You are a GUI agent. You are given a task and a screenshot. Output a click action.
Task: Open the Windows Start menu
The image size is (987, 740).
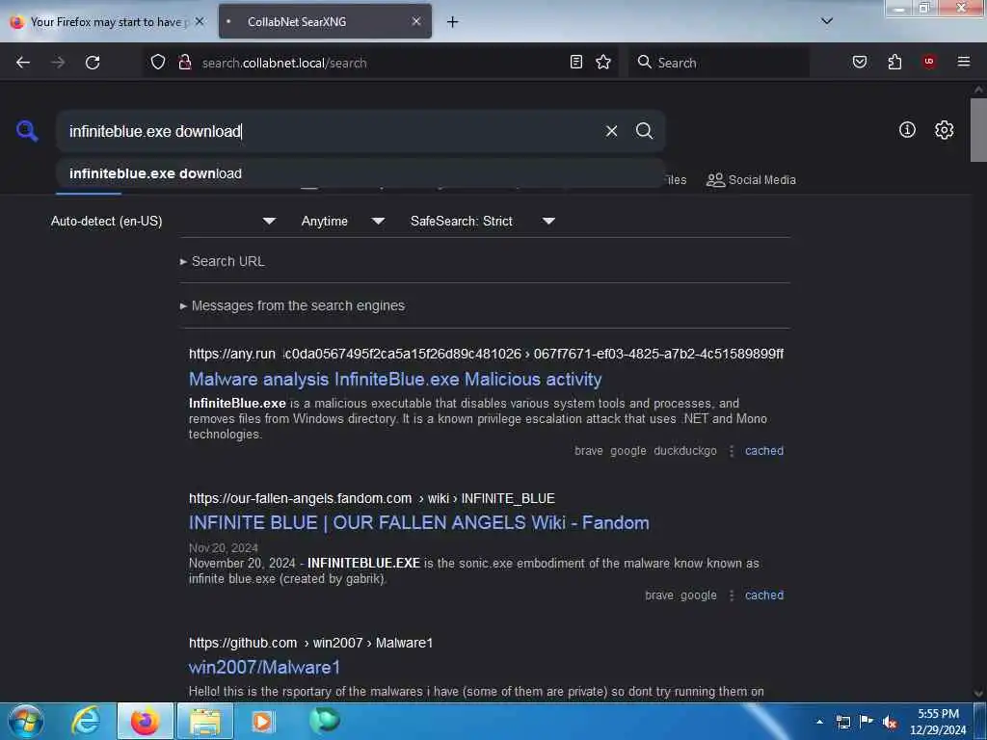click(x=26, y=721)
